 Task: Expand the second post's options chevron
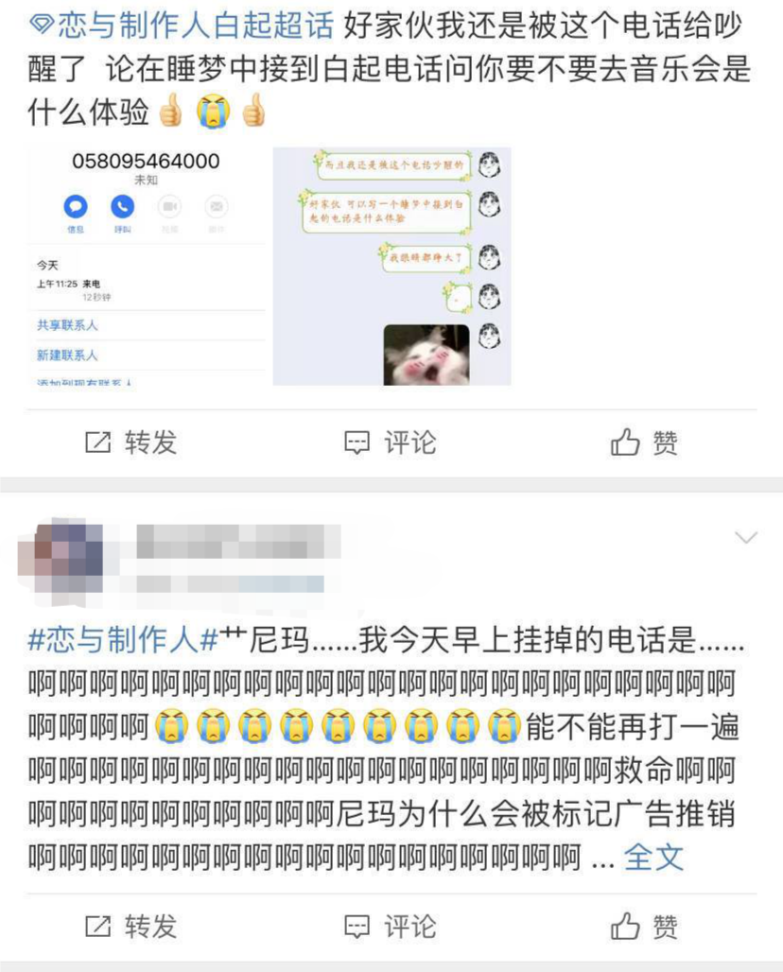pos(746,537)
